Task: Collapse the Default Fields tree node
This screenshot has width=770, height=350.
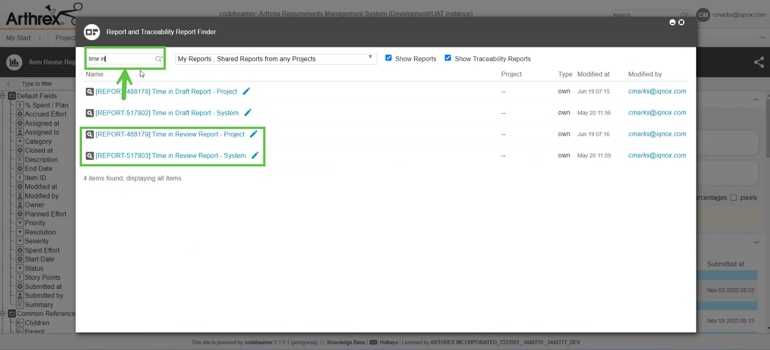Action: tap(3, 96)
